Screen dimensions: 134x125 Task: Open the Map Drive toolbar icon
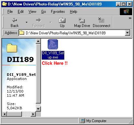(x=81, y=20)
